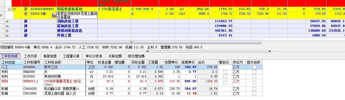Expand the 楼梯间装修改造 section
Viewport: 345px width, 100px height.
click(7, 31)
